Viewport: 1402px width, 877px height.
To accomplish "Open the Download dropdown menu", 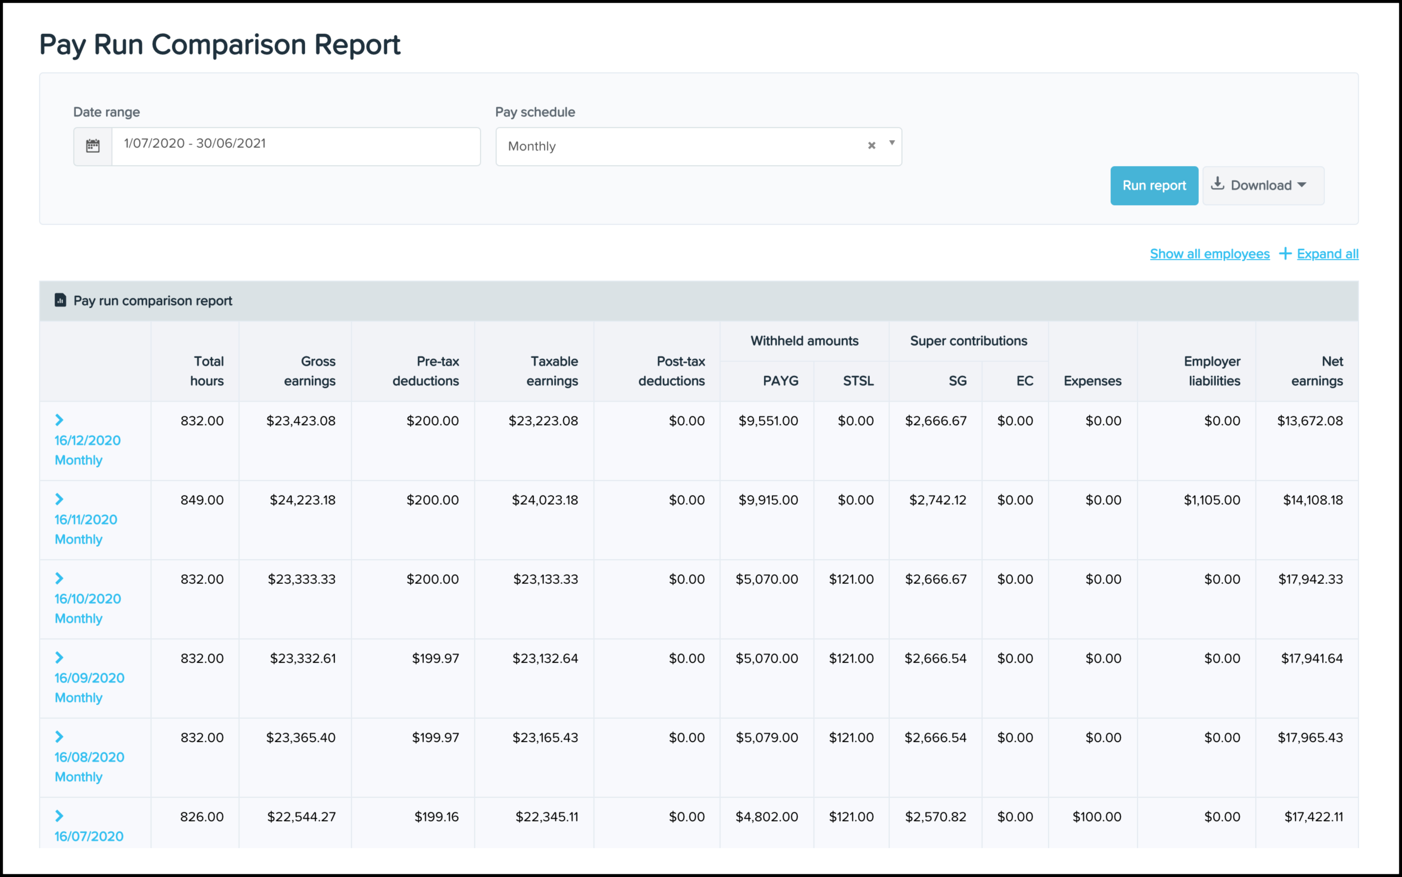I will tap(1263, 186).
